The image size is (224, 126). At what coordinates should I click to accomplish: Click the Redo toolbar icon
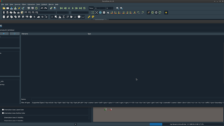pos(45,8)
